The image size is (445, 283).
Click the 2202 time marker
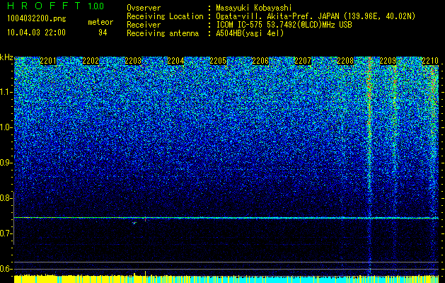point(91,60)
